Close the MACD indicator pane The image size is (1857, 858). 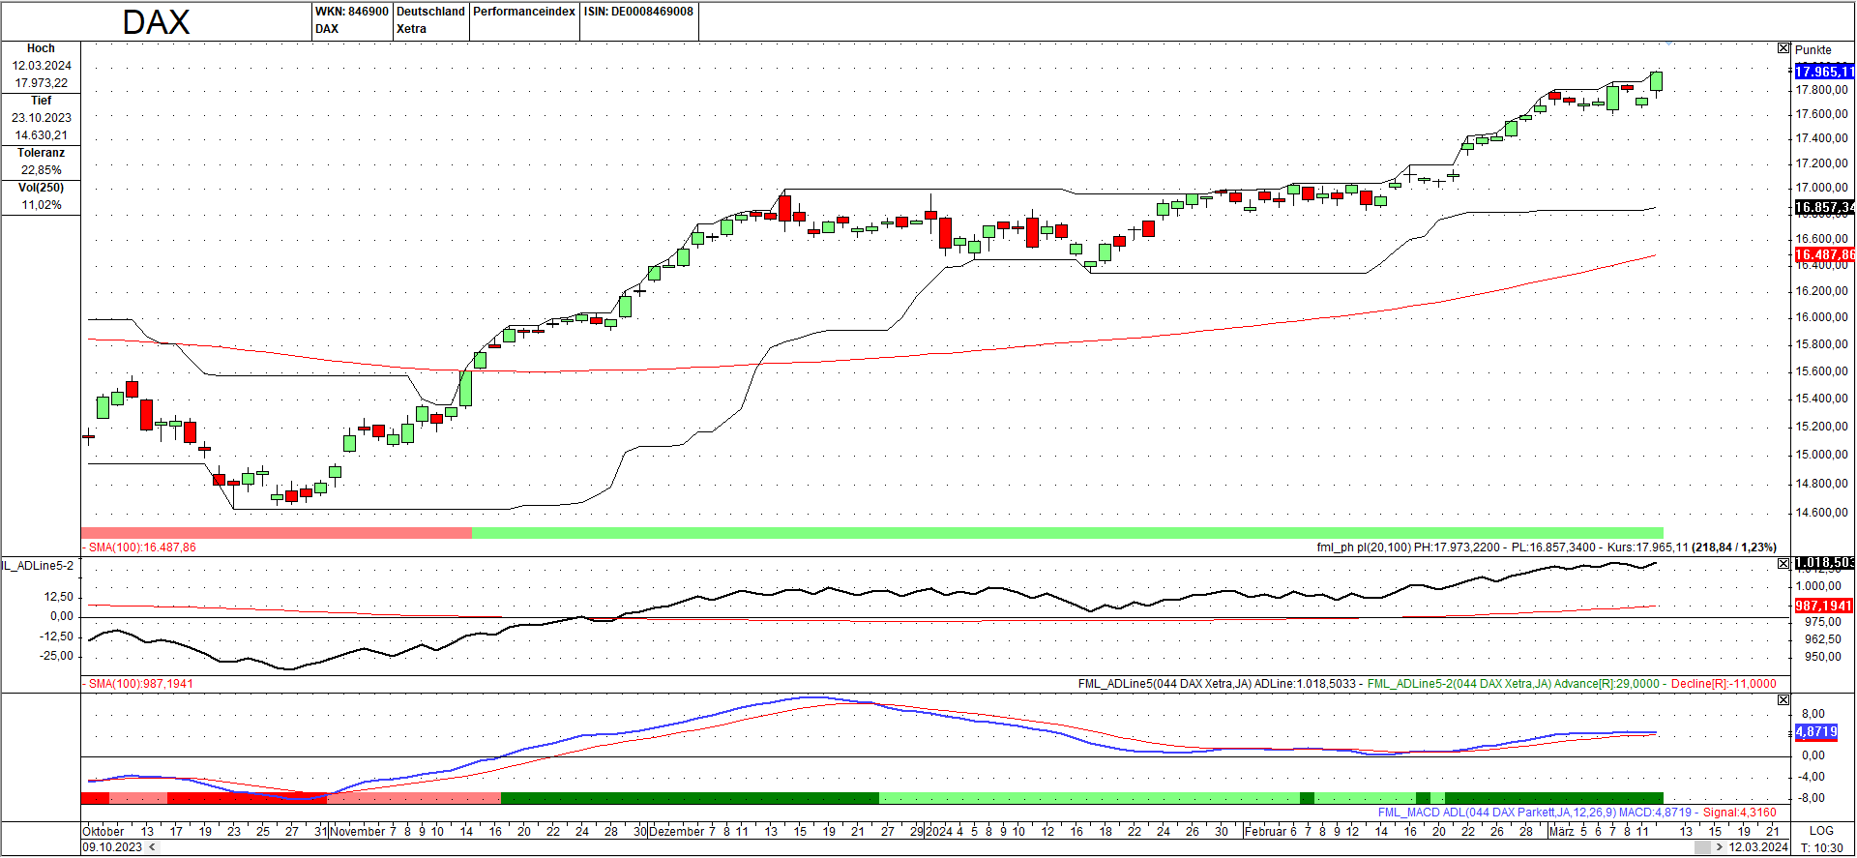1783,700
